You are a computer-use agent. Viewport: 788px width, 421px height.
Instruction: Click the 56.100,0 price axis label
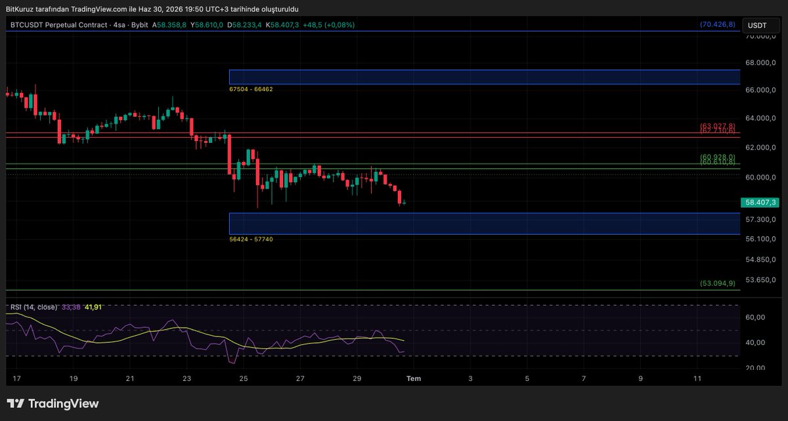(760, 239)
